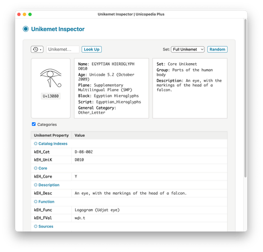Click the Unikemet Inspector logo icon
The image size is (263, 252).
pyautogui.click(x=26, y=29)
